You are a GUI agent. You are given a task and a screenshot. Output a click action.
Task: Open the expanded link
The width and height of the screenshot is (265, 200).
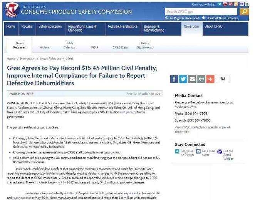click(131, 193)
